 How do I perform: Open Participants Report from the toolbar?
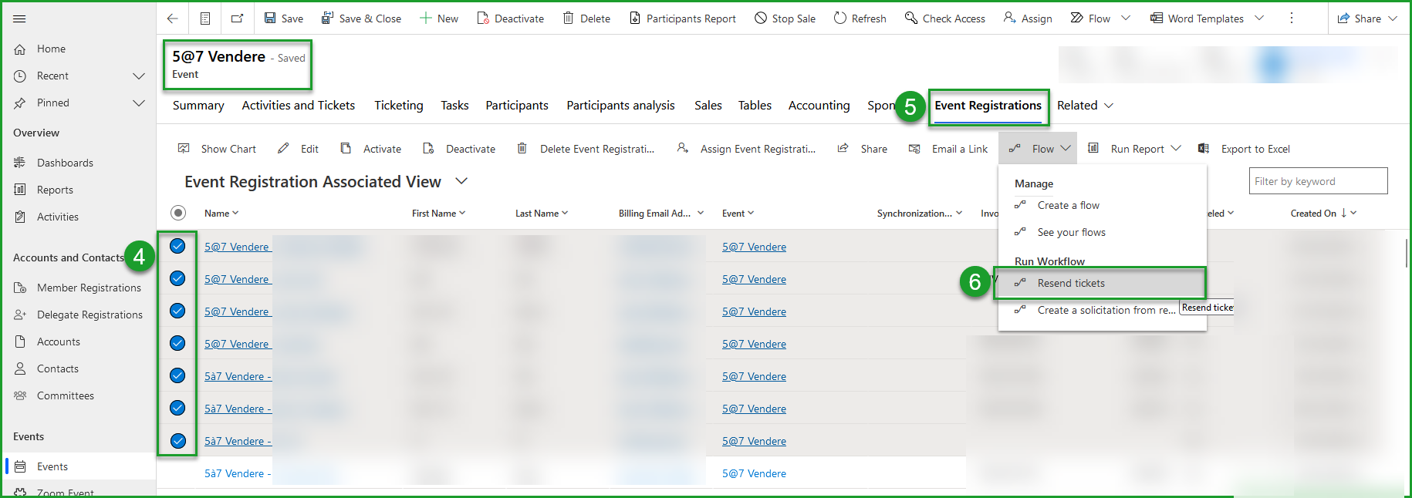tap(682, 19)
